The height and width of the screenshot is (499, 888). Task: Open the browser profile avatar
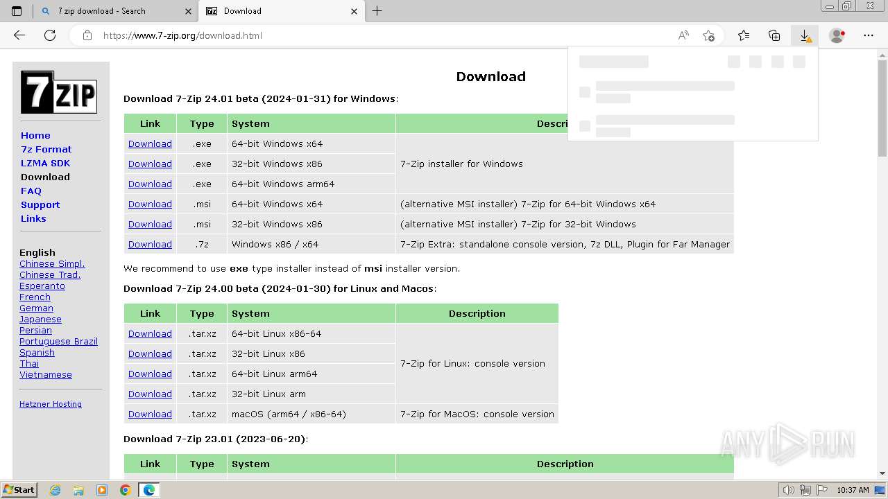pos(837,35)
